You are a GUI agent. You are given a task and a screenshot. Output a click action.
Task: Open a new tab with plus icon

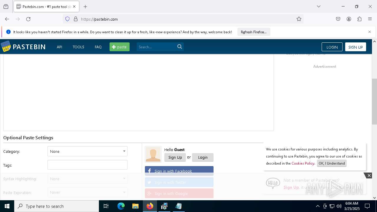[85, 6]
